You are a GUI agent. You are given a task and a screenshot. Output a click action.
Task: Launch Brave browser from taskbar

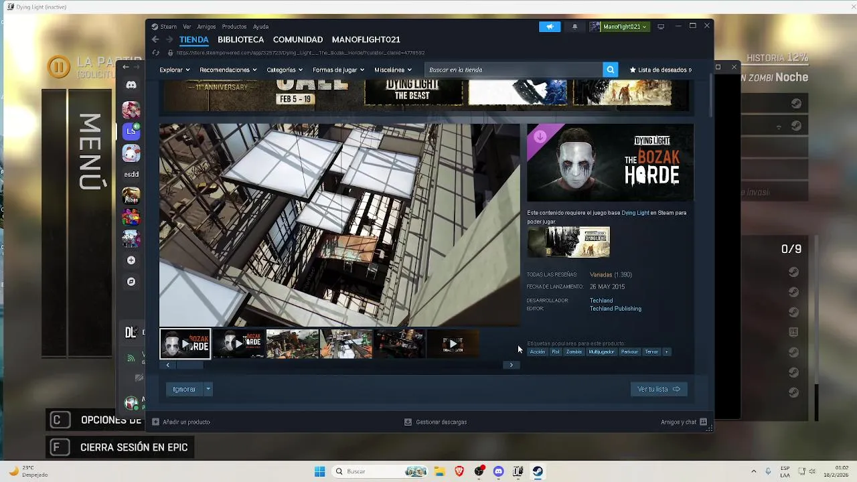point(459,471)
